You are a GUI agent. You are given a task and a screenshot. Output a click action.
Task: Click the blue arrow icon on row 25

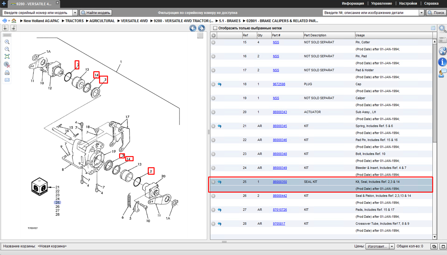(x=220, y=182)
